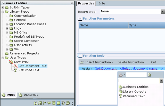165x106 pixels.
Task: Click the icon next to the popup search field
Action: click(x=150, y=75)
